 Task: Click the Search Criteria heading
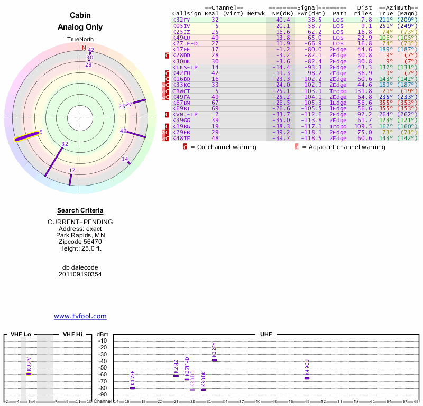click(80, 210)
